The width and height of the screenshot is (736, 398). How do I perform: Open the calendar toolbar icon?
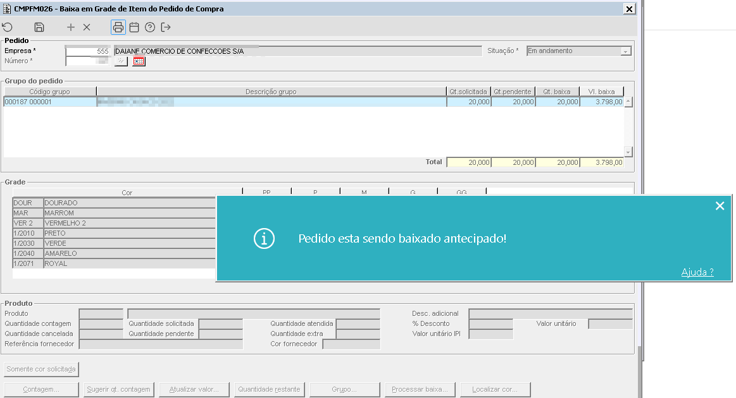[x=134, y=27]
